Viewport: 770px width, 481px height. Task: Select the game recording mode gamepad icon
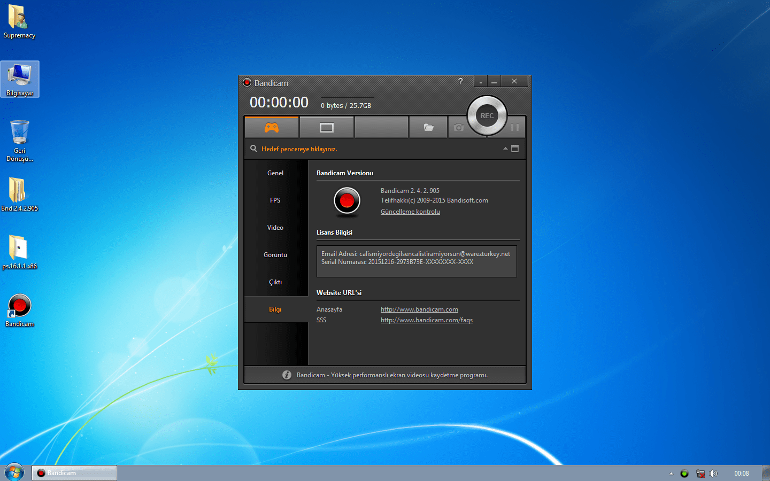click(272, 127)
